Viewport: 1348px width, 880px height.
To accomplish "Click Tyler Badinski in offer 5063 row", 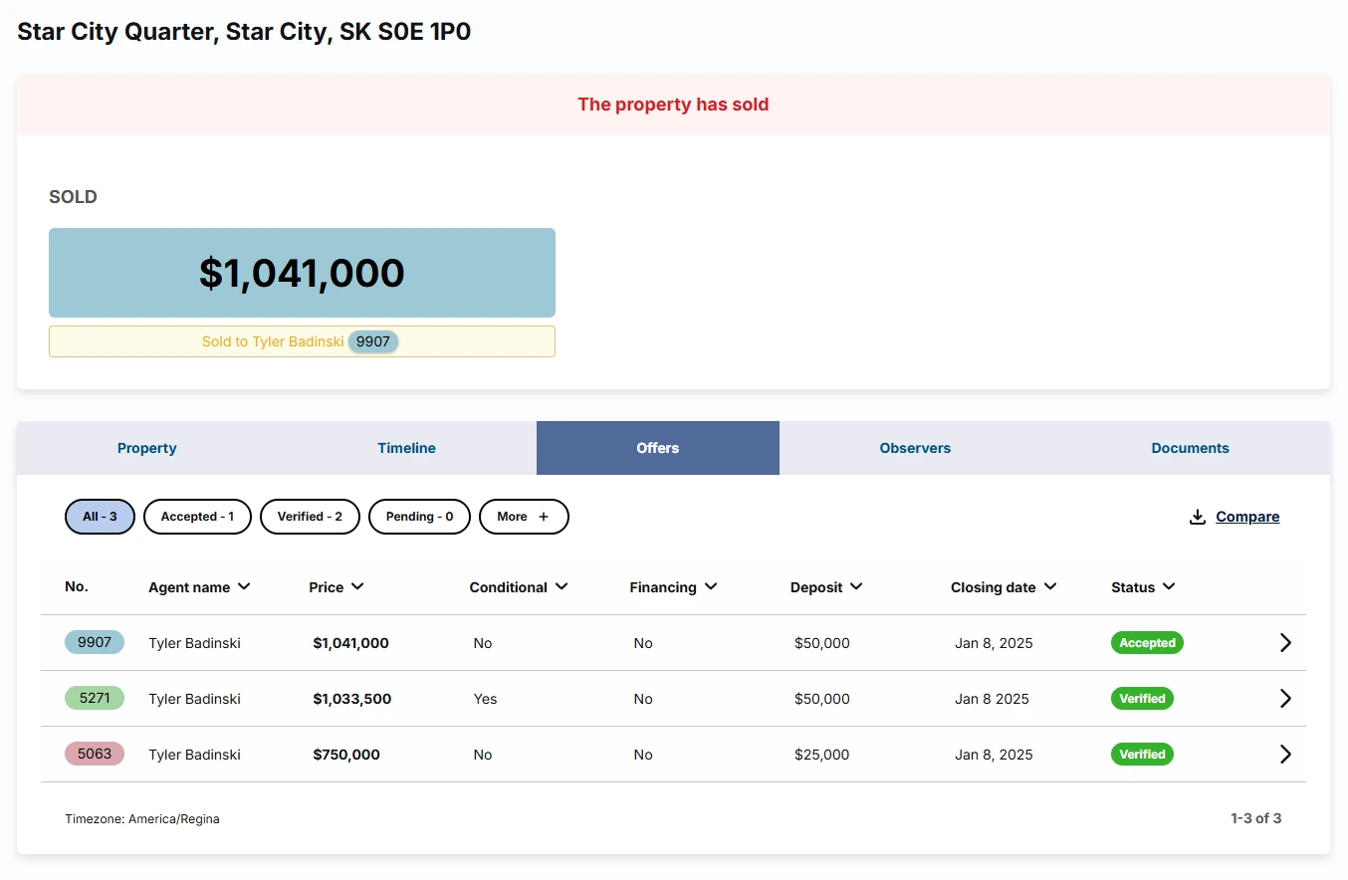I will pos(194,755).
